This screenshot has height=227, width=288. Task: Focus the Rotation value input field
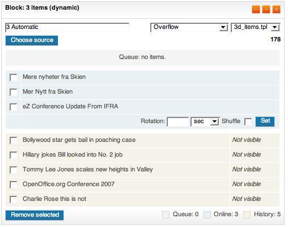point(177,121)
